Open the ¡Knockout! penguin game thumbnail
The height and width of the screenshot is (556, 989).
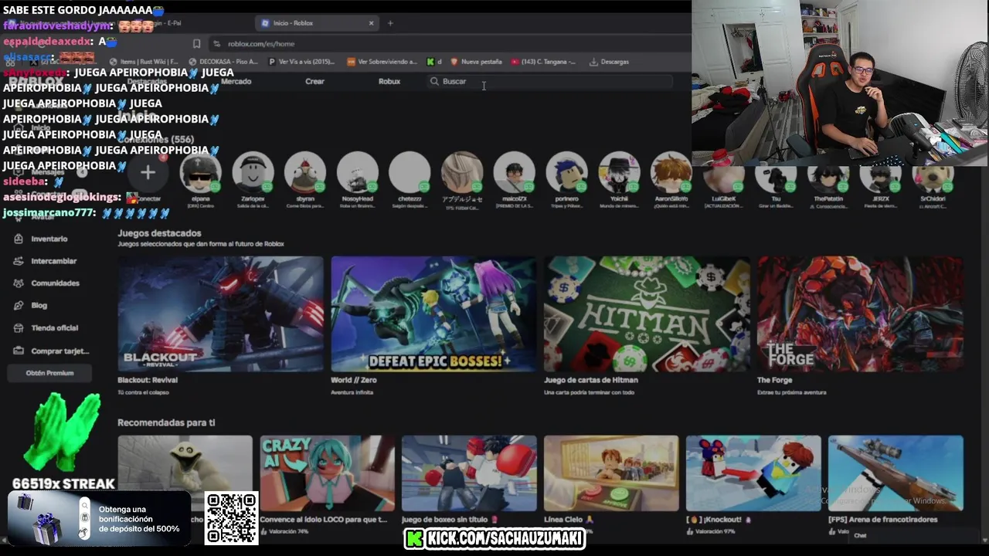[x=753, y=473]
